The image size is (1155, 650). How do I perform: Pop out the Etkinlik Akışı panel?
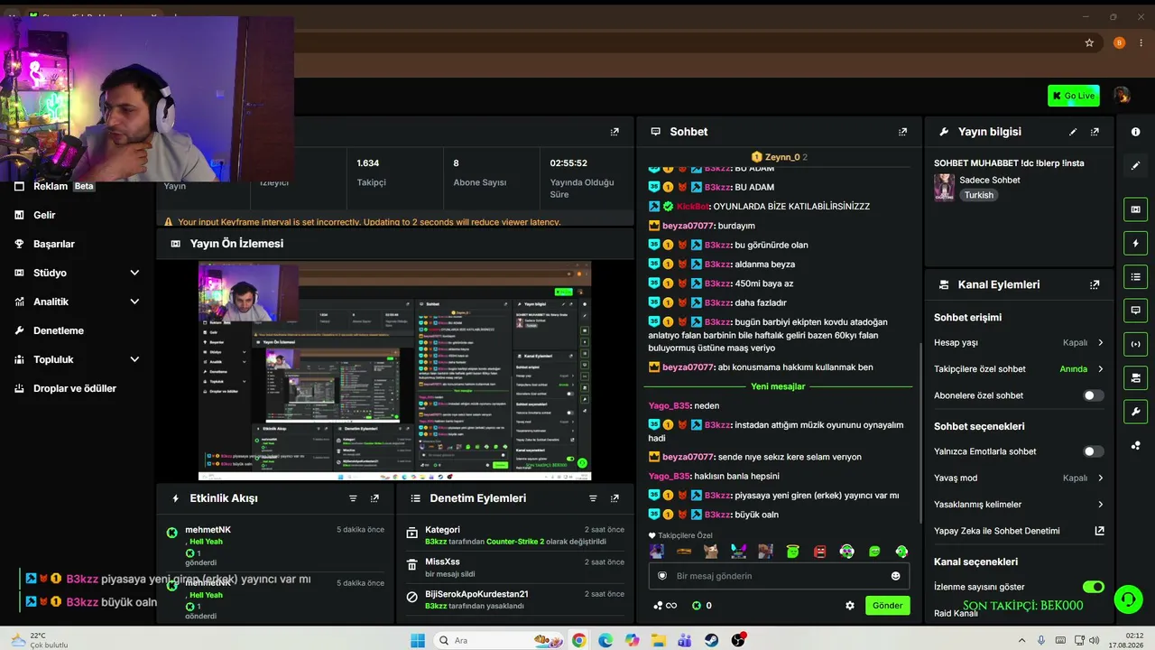(x=374, y=498)
